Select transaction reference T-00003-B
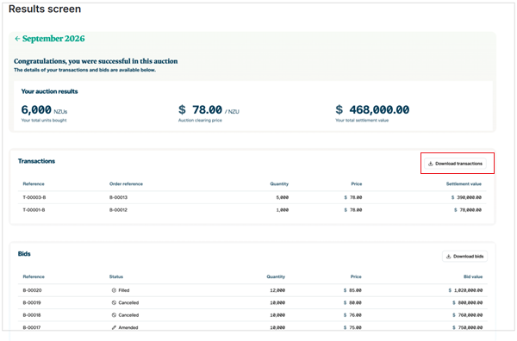Screen dimensions: 517x341 (x=34, y=198)
